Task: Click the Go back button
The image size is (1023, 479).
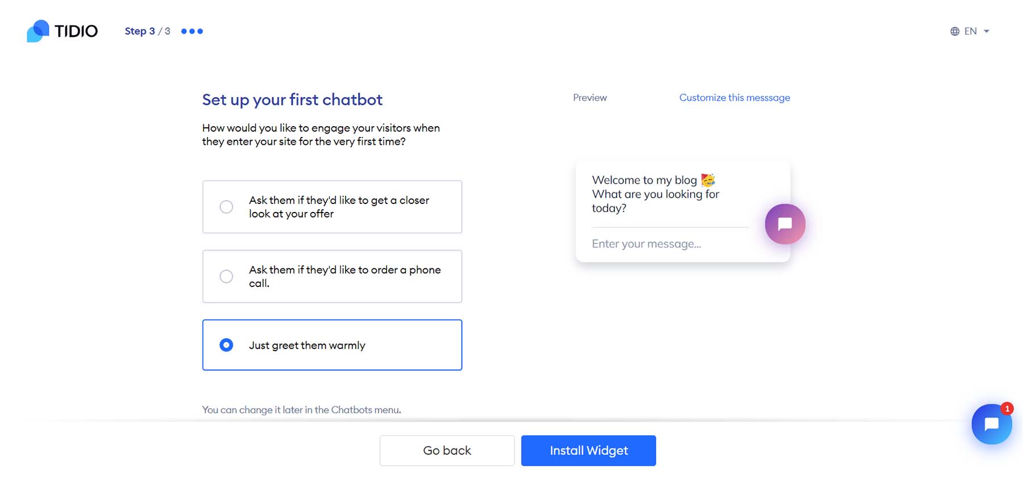Action: click(x=447, y=450)
